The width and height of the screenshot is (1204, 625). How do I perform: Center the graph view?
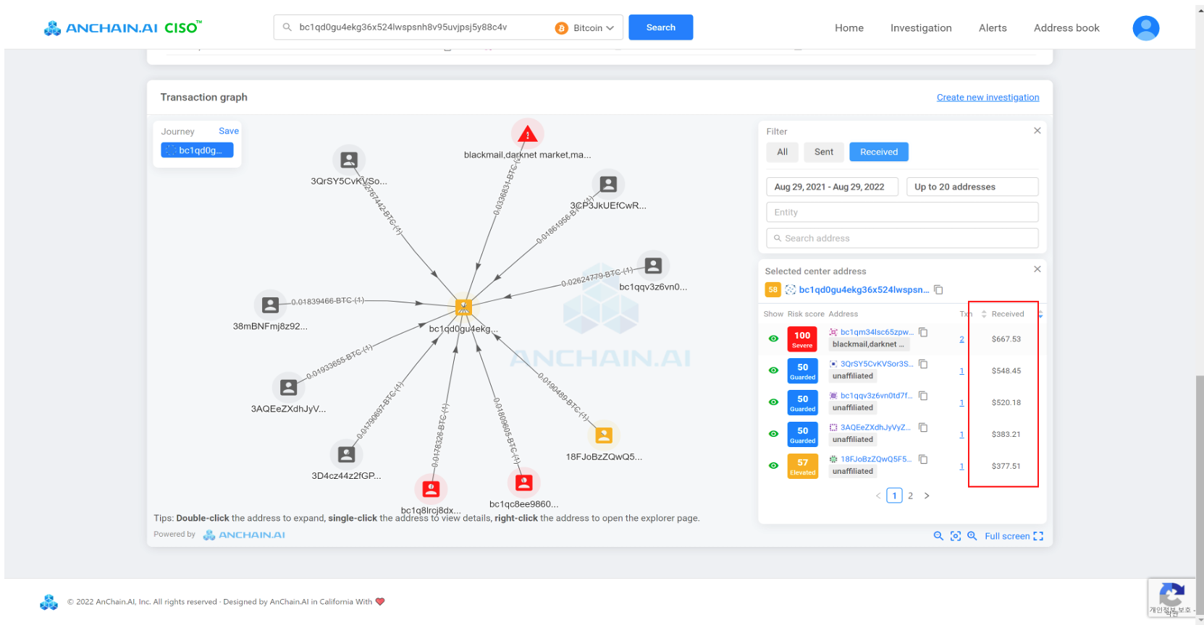(956, 536)
